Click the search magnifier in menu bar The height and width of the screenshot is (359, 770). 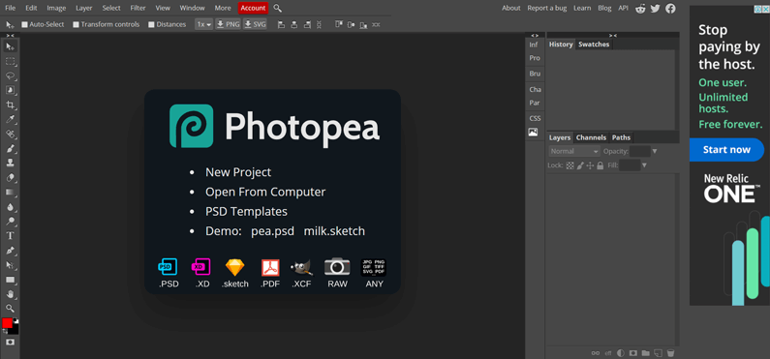[x=277, y=8]
